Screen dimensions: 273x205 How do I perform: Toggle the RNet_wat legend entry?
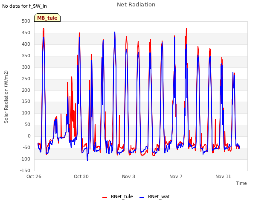[154, 196]
